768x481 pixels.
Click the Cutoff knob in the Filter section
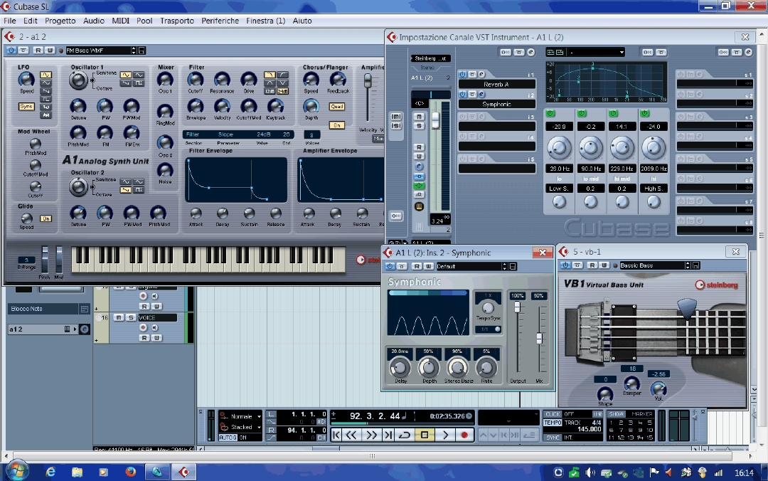click(195, 79)
